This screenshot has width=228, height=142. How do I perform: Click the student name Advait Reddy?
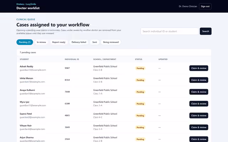click(x=26, y=66)
